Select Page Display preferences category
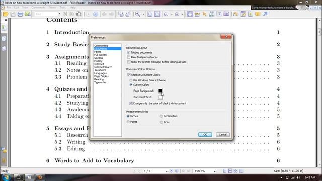Image resolution: width=322 pixels, height=181 pixels. 101,76
